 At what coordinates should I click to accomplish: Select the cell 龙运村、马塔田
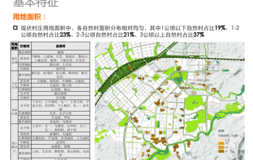61,122
